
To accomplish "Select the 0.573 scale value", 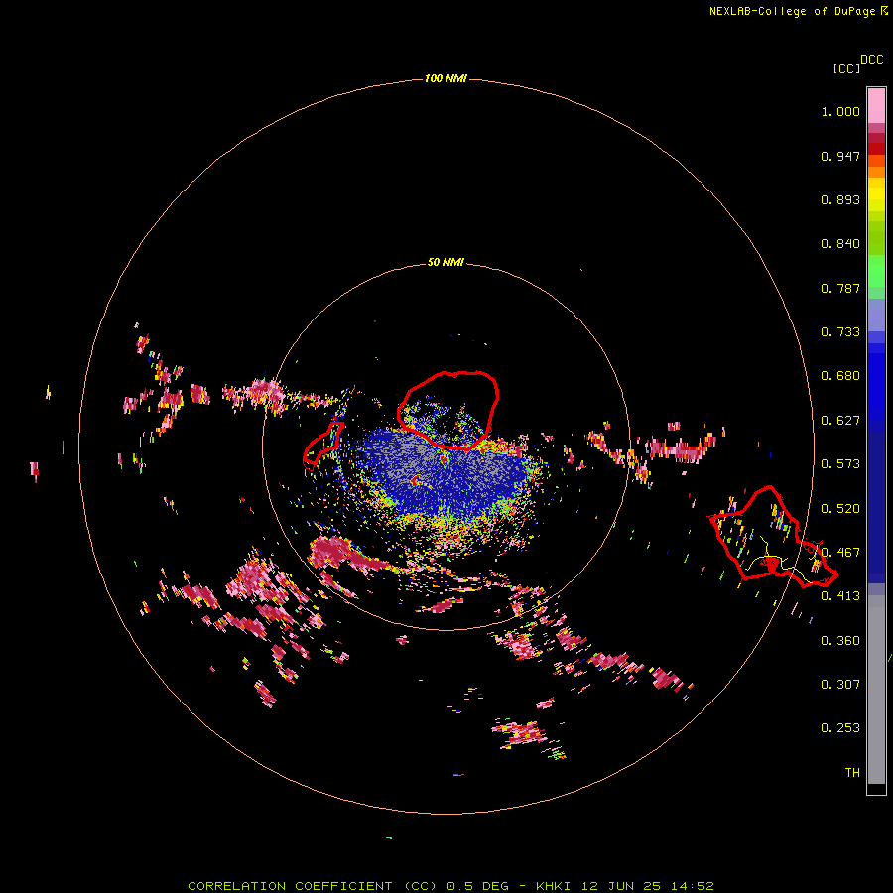I will coord(840,464).
